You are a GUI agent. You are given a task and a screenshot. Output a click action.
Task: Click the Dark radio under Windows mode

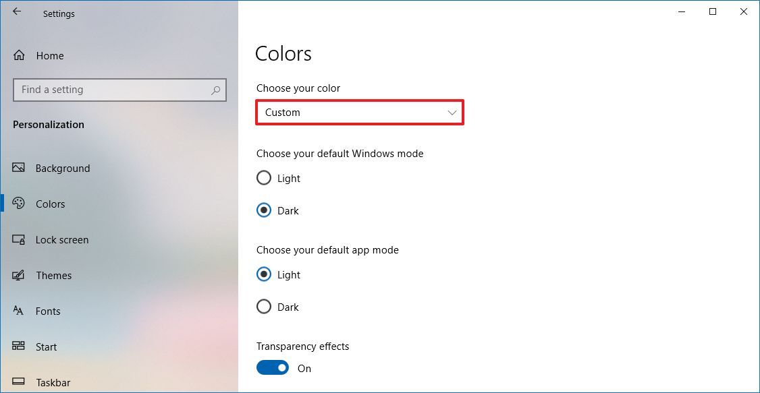tap(264, 210)
